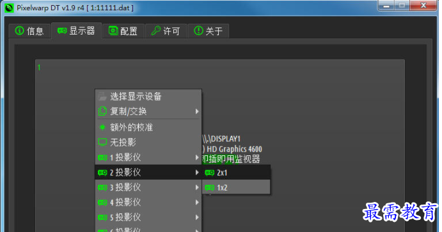This screenshot has height=232, width=442.
Task: Select 2 投影仪 menu entry
Action: coord(148,172)
